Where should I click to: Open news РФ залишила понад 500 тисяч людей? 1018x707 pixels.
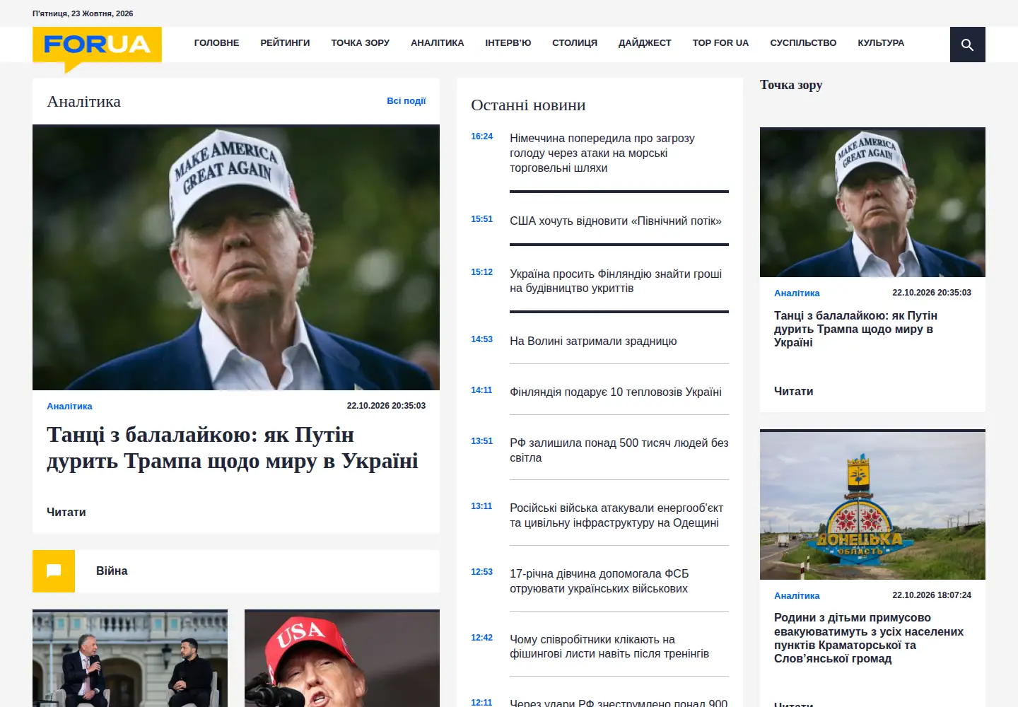[619, 450]
